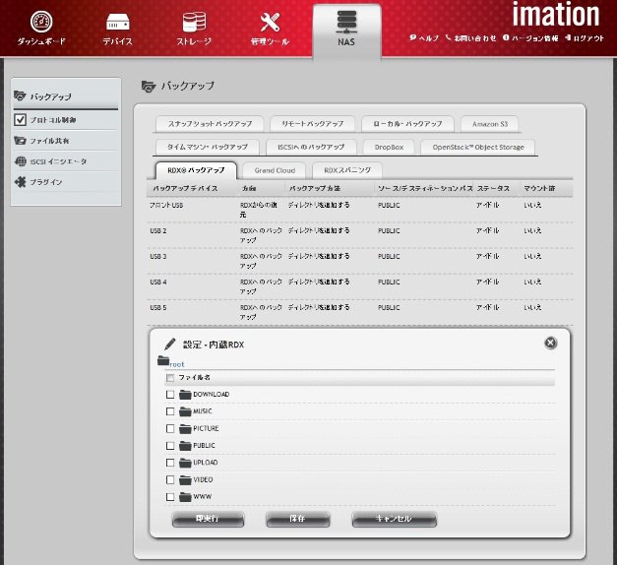
Task: Click the Logout (ログアウト) link
Action: (585, 38)
